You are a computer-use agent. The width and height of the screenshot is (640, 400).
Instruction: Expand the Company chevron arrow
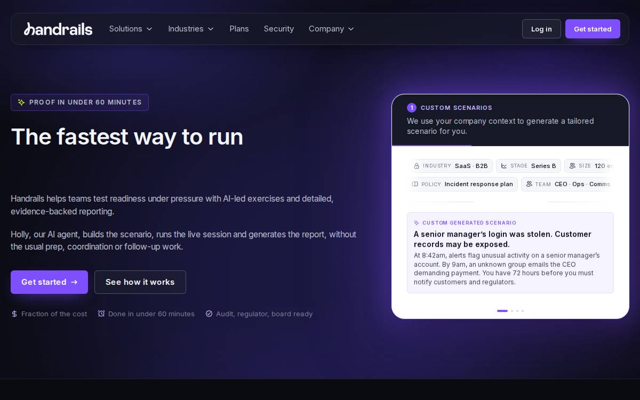pyautogui.click(x=351, y=29)
